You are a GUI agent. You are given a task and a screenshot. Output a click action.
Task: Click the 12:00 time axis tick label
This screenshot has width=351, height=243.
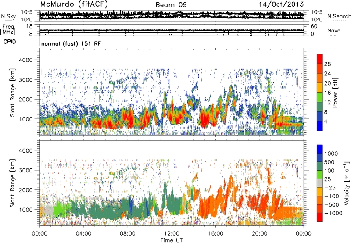pyautogui.click(x=172, y=234)
